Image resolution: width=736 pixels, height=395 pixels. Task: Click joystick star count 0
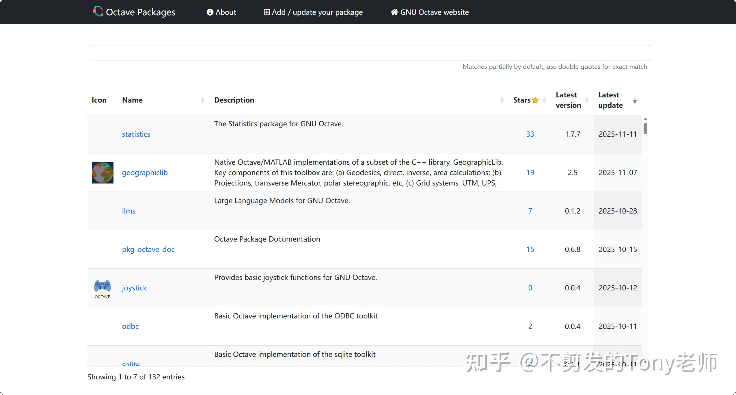530,288
